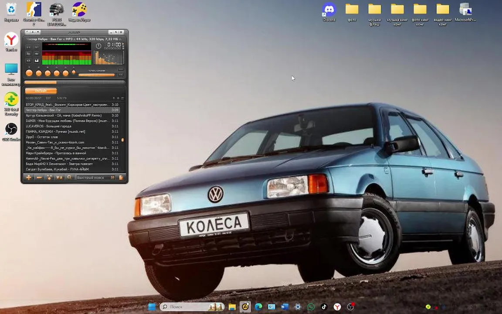
Task: Open the Корзина recycle bin icon
Action: (11, 12)
